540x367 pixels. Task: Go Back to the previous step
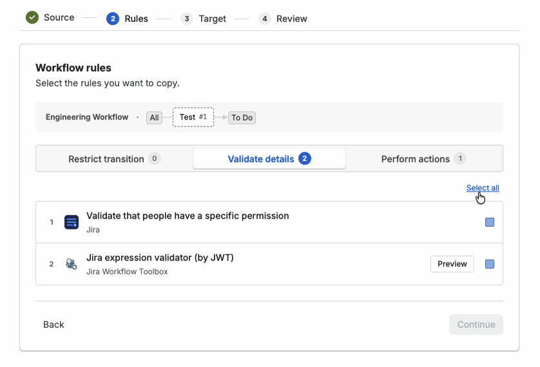(53, 325)
